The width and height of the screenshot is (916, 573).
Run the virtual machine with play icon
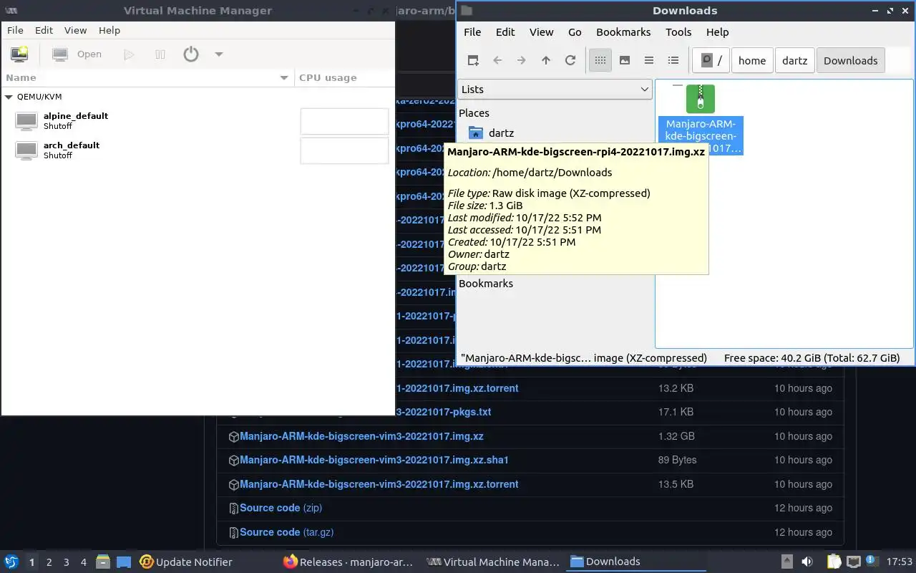[129, 54]
